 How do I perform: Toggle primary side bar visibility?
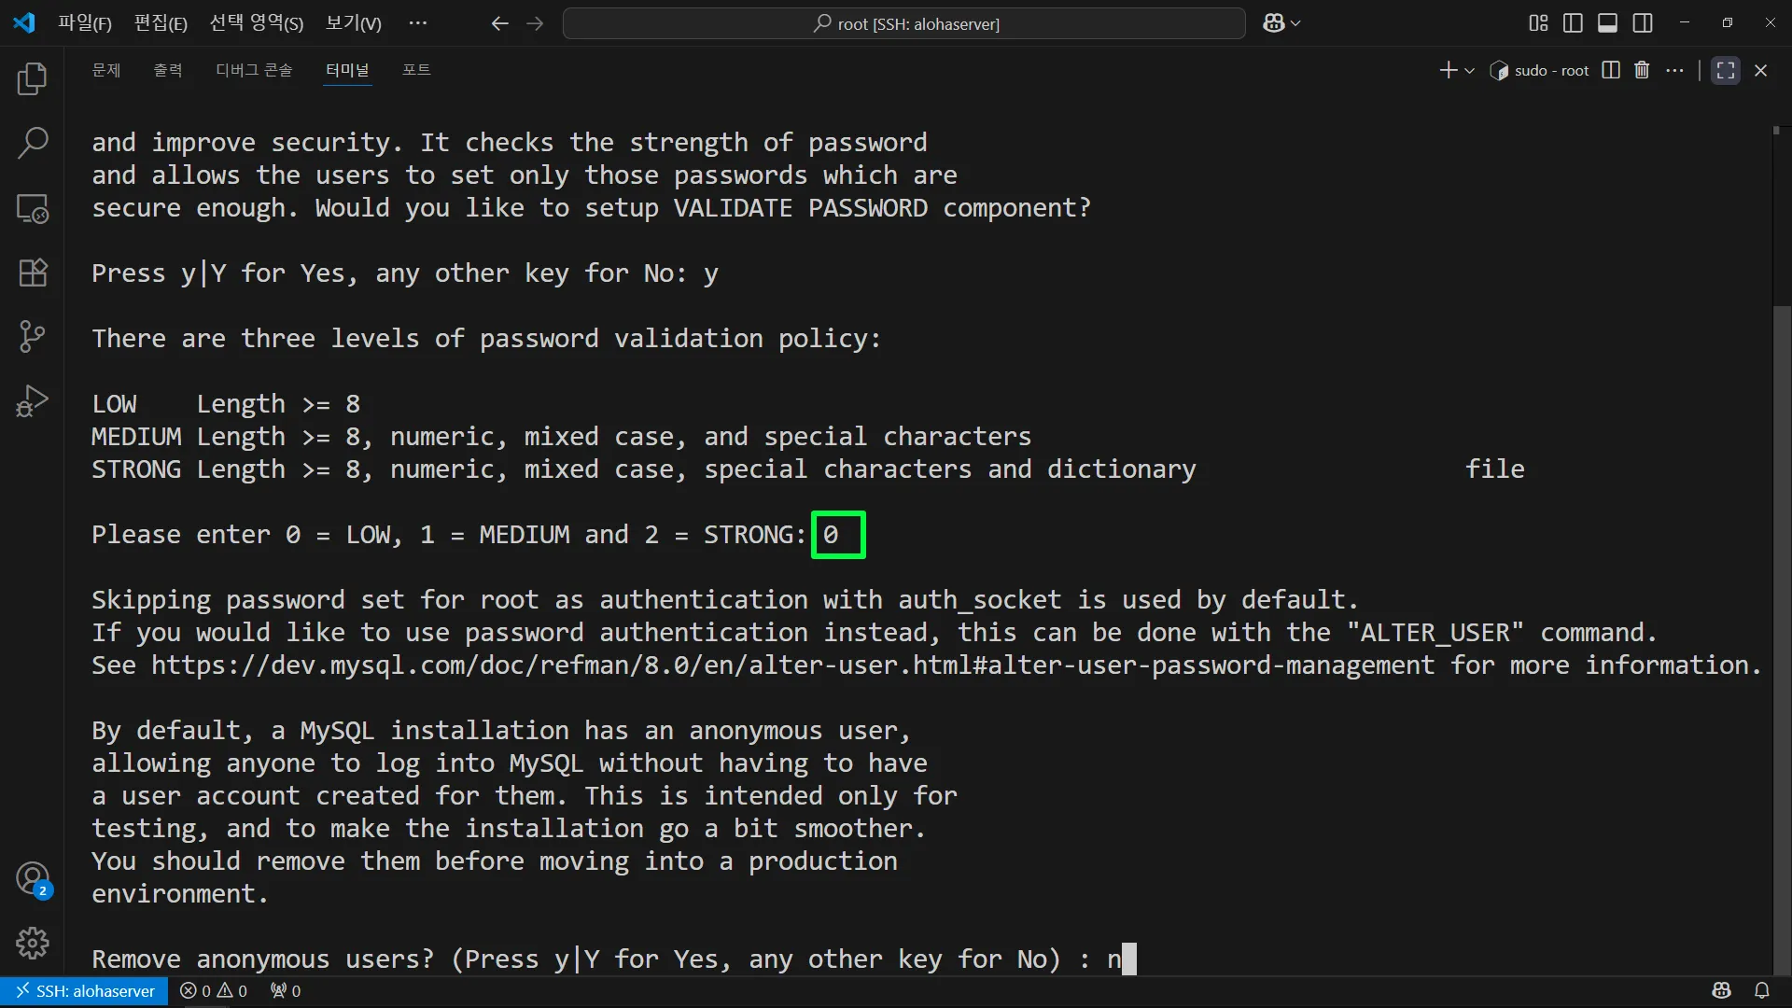1573,23
